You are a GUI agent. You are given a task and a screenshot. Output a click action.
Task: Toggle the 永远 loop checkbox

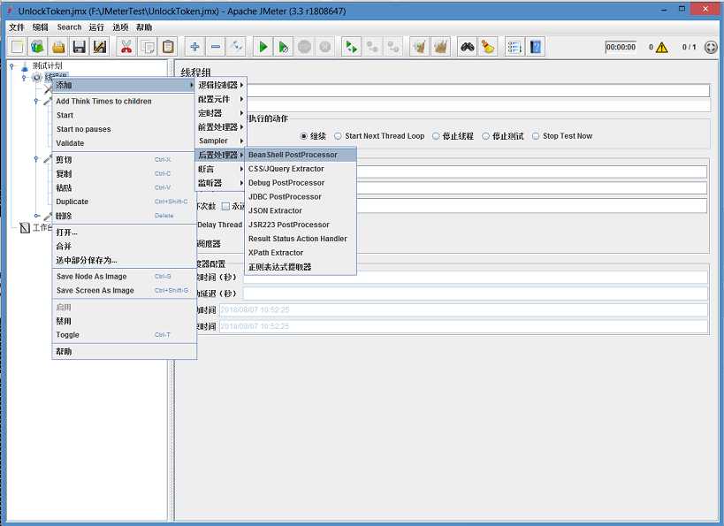225,206
